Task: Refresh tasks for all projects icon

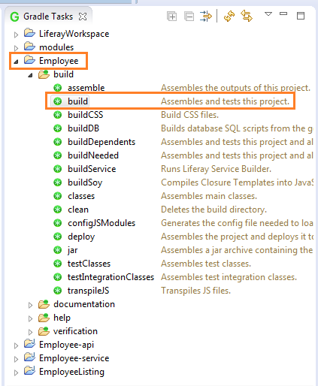Action: 229,17
